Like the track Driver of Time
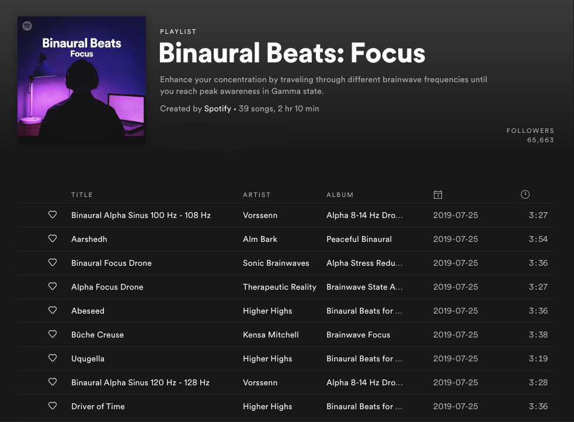This screenshot has height=422, width=574. pyautogui.click(x=53, y=406)
